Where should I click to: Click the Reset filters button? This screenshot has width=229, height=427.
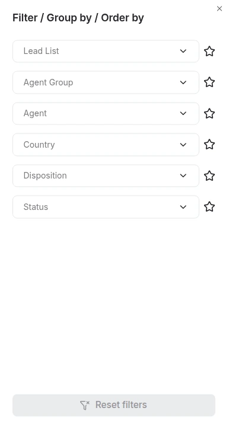pyautogui.click(x=114, y=405)
